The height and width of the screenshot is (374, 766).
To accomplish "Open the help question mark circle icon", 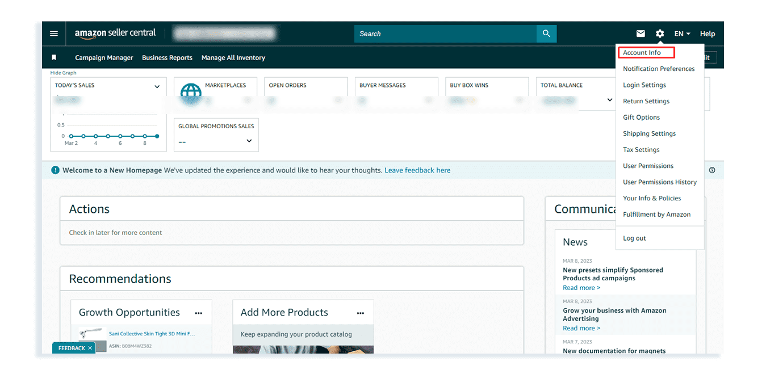I will 712,170.
